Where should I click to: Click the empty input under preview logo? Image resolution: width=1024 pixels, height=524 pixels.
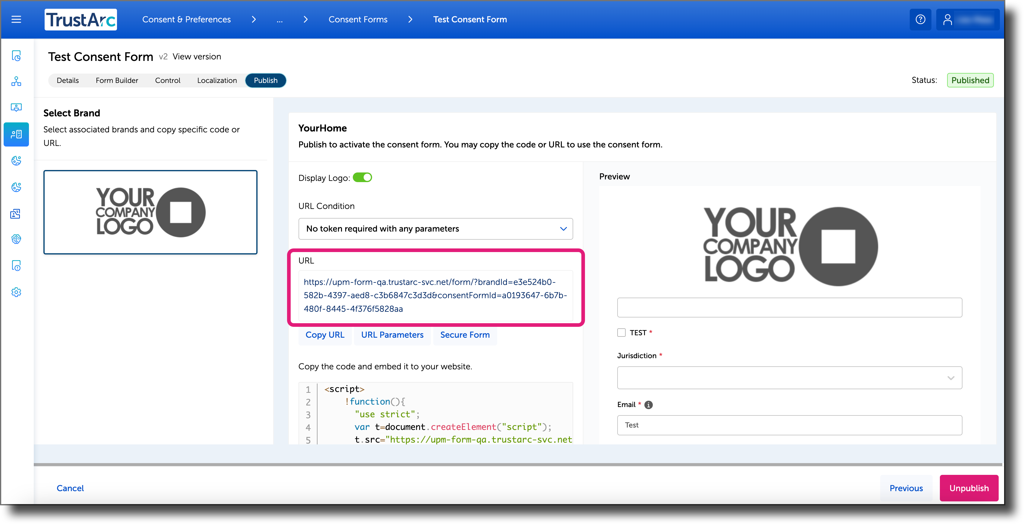point(789,307)
